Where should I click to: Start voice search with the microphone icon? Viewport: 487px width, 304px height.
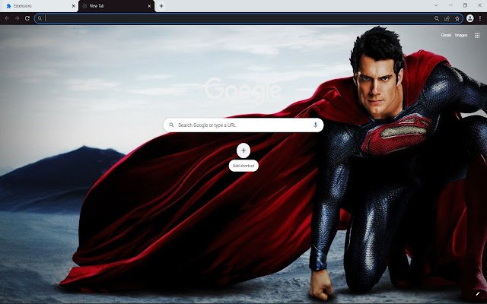[315, 125]
